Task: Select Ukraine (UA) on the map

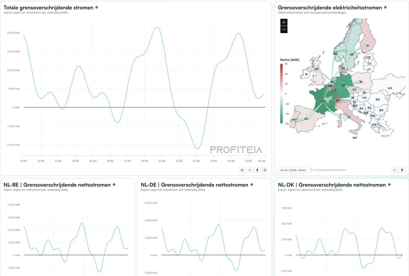Action: click(x=390, y=88)
